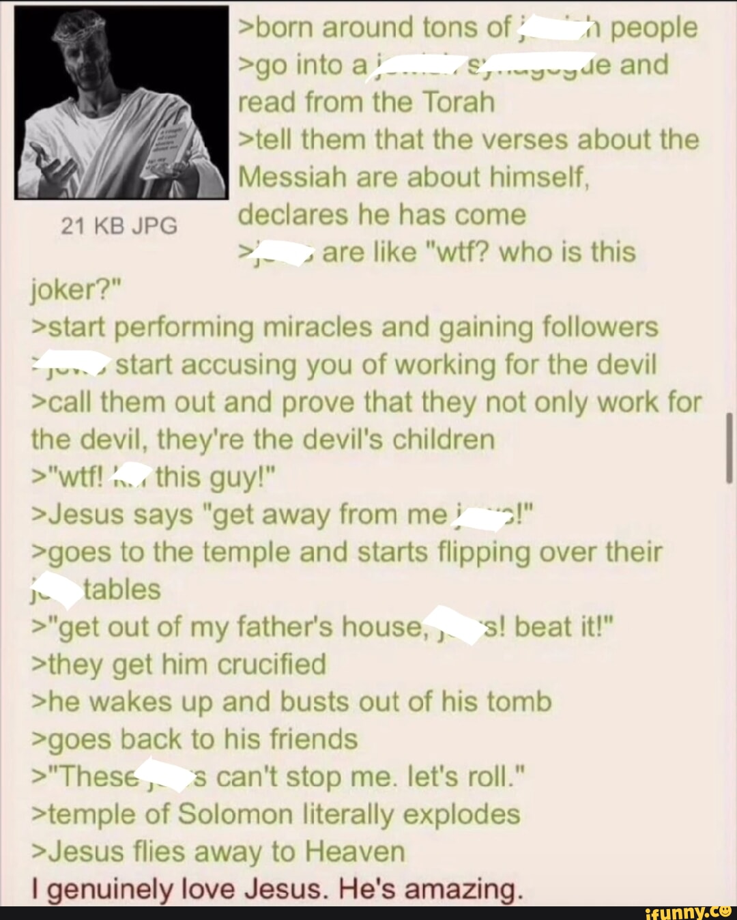Viewport: 737px width, 920px height.
Task: Click the scrollbar handle on the right edge
Action: coord(729,449)
